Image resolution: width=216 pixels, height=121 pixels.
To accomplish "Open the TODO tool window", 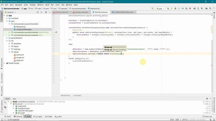I will 8,117.
